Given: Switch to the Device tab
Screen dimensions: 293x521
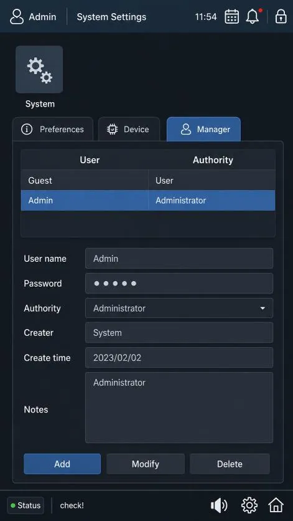Looking at the screenshot, I should 129,129.
